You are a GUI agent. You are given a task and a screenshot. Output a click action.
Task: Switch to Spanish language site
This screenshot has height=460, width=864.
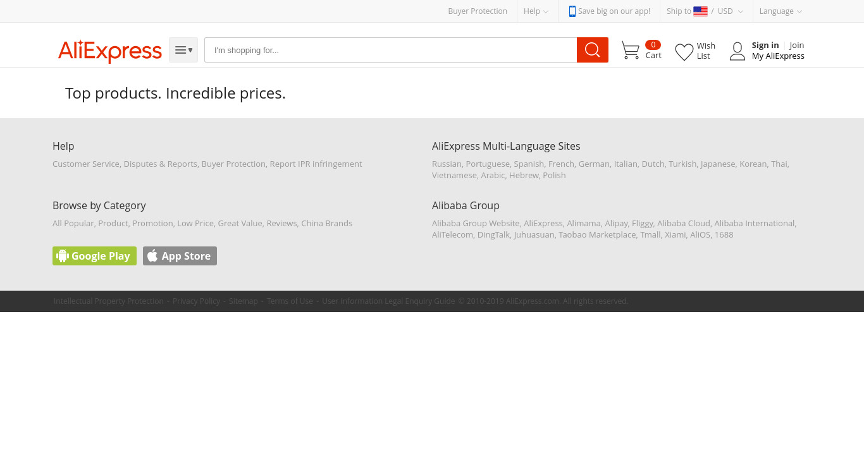point(529,164)
